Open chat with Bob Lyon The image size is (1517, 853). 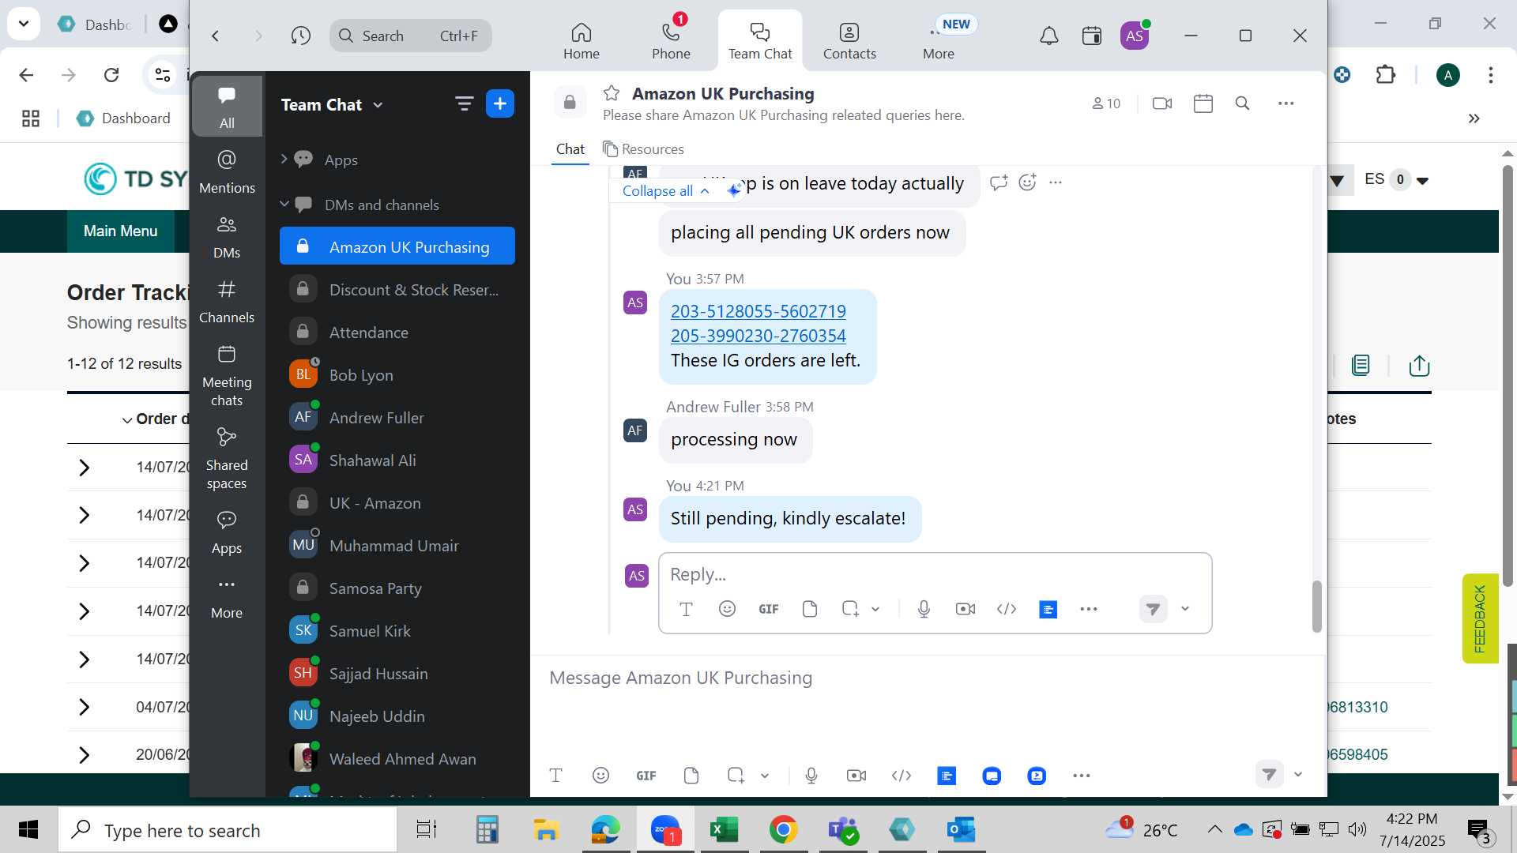(x=397, y=375)
